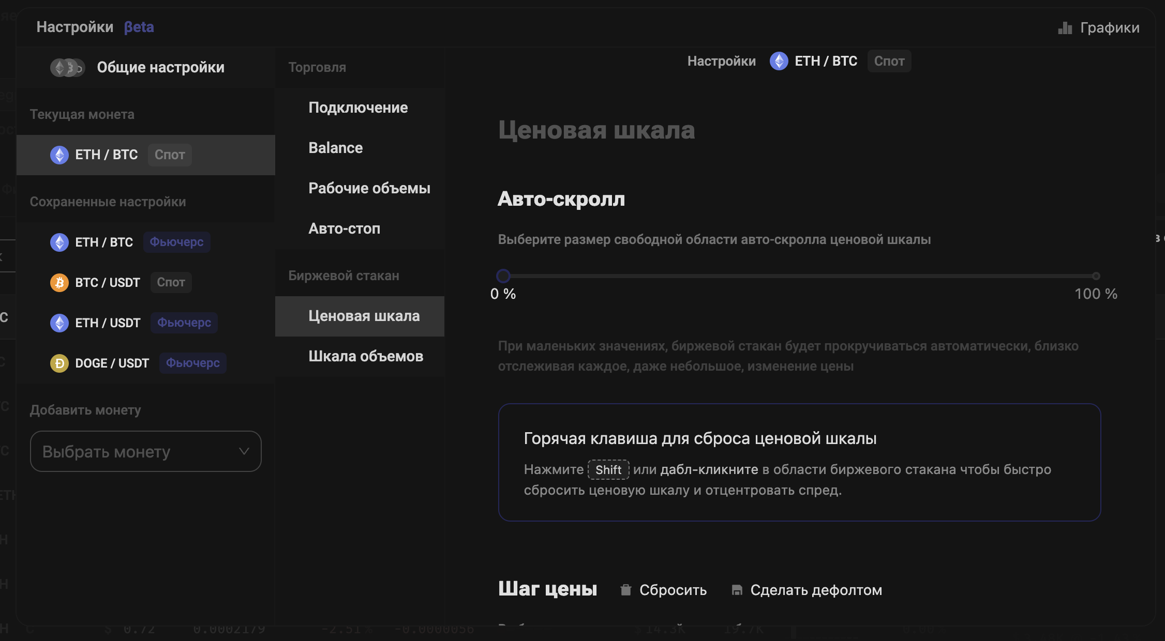This screenshot has height=641, width=1165.
Task: Click the hotkey reset hint title
Action: 700,439
